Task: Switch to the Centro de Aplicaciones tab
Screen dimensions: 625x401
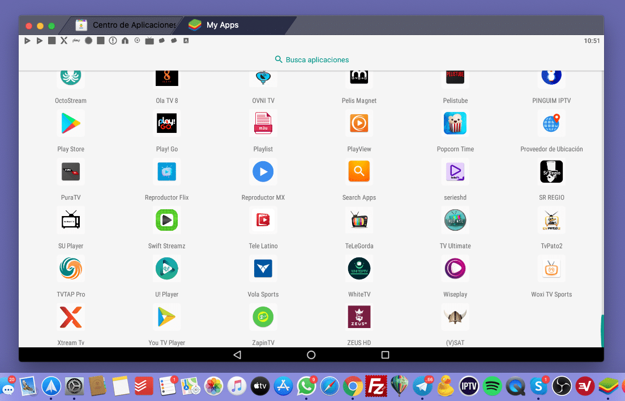Action: tap(126, 25)
